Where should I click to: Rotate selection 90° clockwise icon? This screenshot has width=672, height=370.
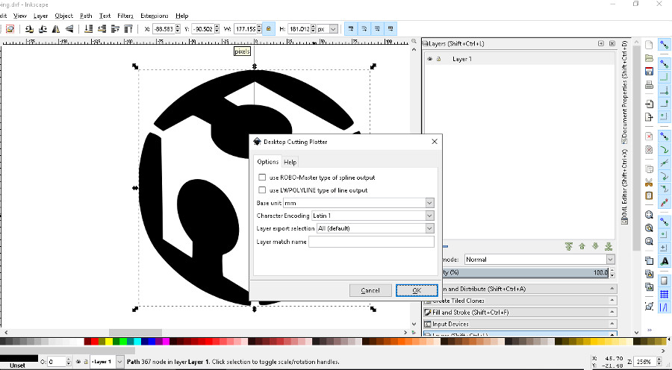tap(43, 29)
